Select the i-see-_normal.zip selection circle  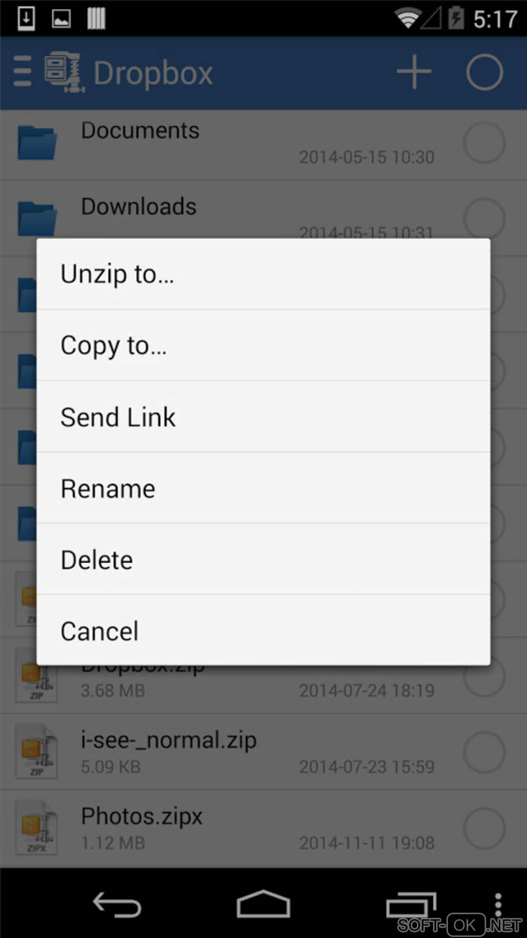pyautogui.click(x=484, y=752)
